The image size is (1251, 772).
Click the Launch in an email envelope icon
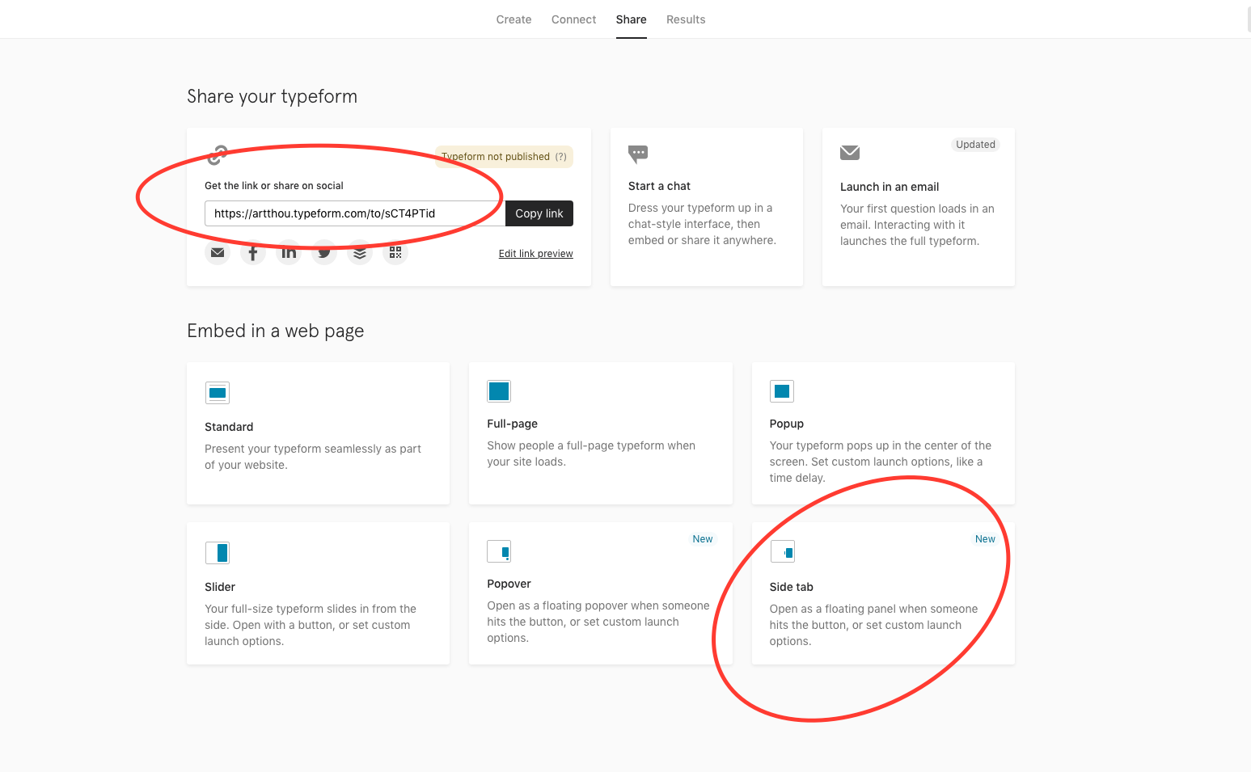(x=850, y=153)
